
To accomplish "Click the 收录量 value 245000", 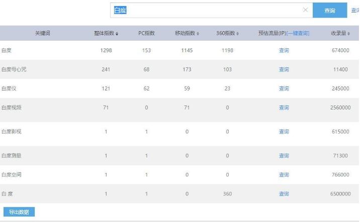I will [340, 88].
